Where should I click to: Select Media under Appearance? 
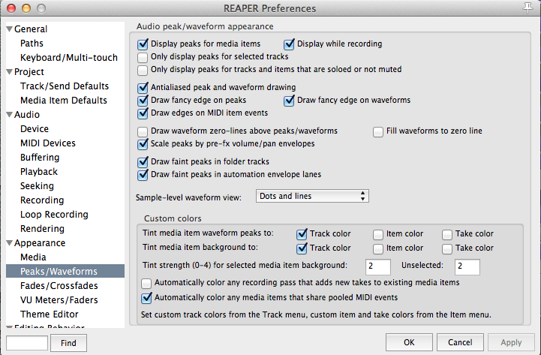click(x=33, y=257)
